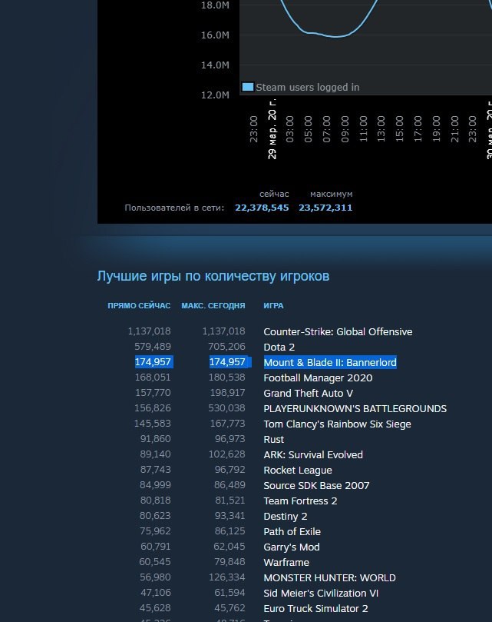Image resolution: width=492 pixels, height=622 pixels.
Task: Open Source SDK Base 2007 link
Action: (316, 486)
